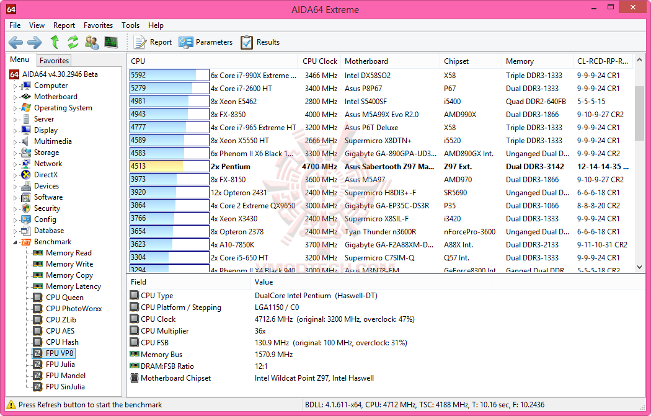The width and height of the screenshot is (651, 416).
Task: Select the Display tree item
Action: [45, 130]
